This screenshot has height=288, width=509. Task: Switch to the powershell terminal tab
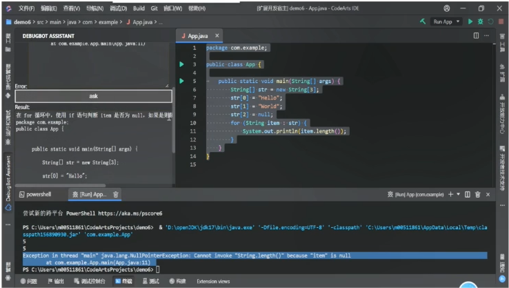[35, 194]
